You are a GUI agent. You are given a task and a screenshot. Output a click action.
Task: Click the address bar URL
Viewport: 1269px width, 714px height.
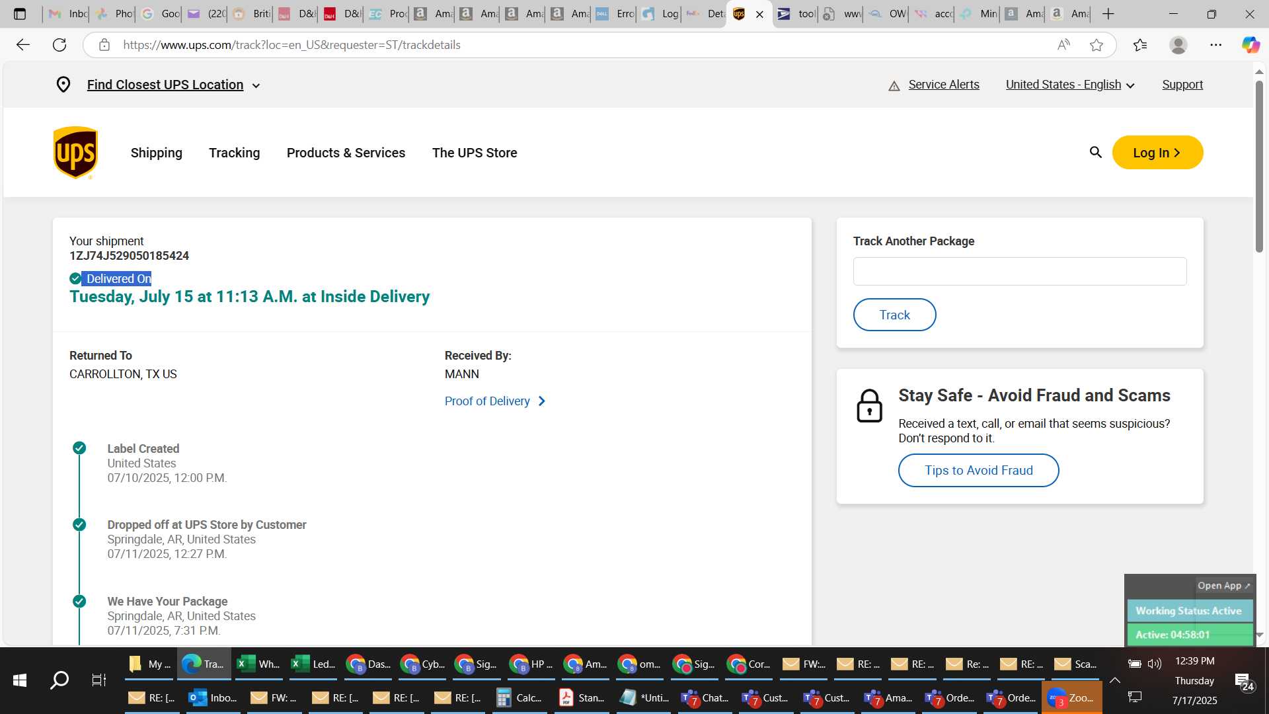(291, 45)
